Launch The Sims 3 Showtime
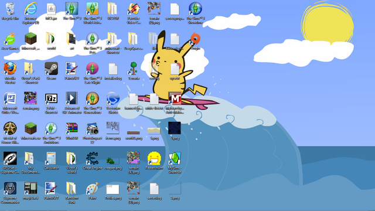The width and height of the screenshot is (375, 211). click(195, 9)
